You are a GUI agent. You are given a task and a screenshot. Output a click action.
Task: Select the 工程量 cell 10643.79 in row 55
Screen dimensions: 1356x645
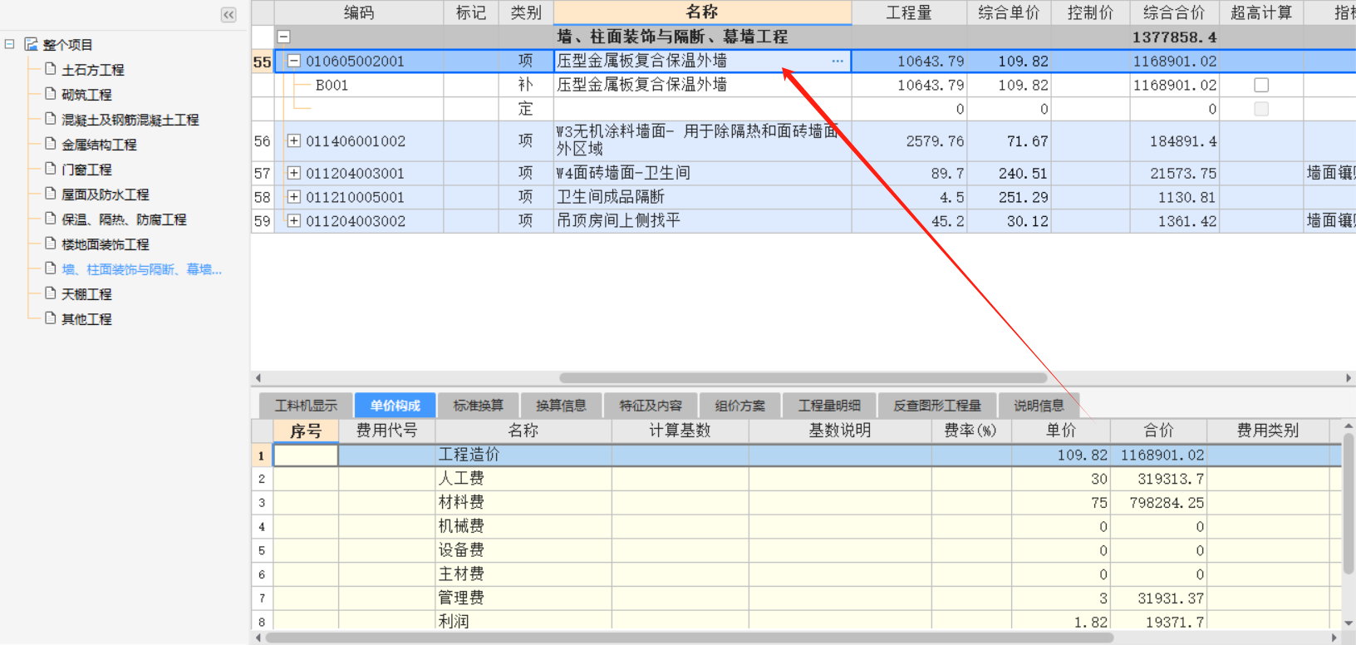point(909,61)
